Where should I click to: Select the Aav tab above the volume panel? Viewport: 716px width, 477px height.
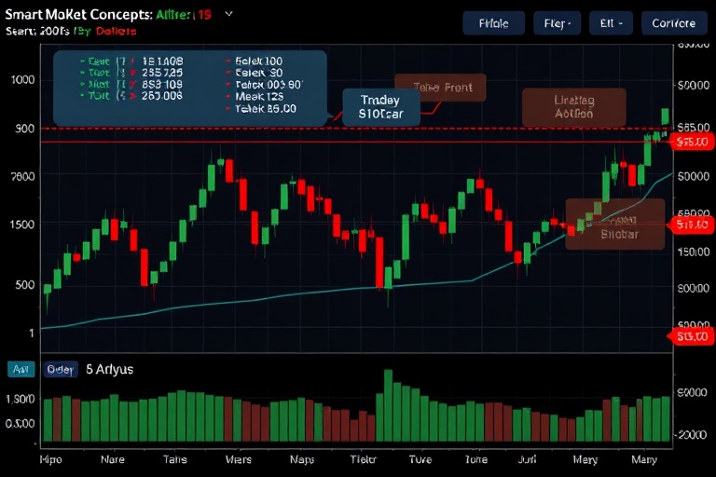[x=21, y=369]
